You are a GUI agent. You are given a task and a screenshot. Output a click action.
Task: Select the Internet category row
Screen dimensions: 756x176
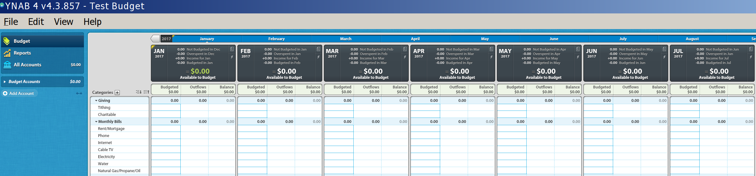[x=120, y=143]
